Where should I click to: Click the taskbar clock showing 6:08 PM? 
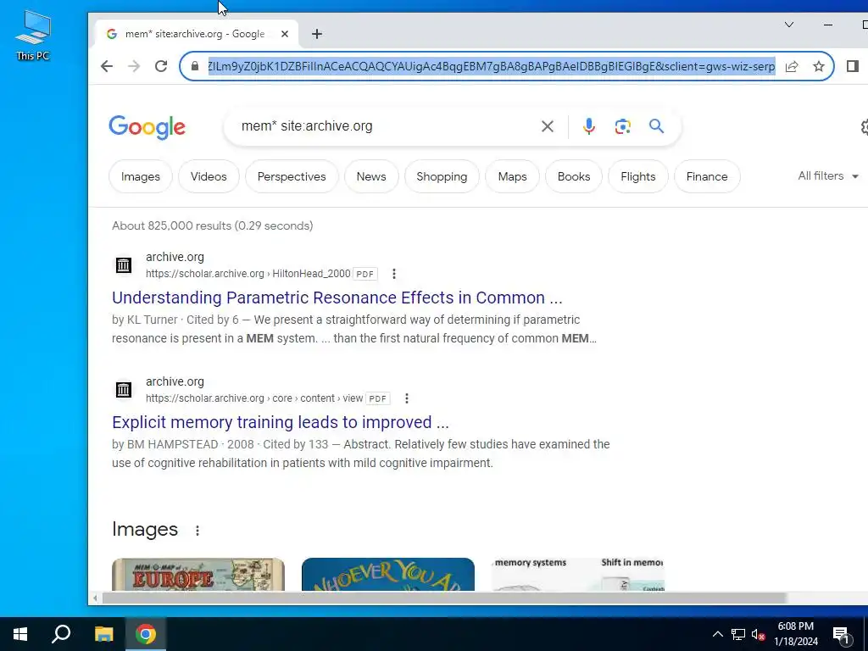(x=795, y=634)
